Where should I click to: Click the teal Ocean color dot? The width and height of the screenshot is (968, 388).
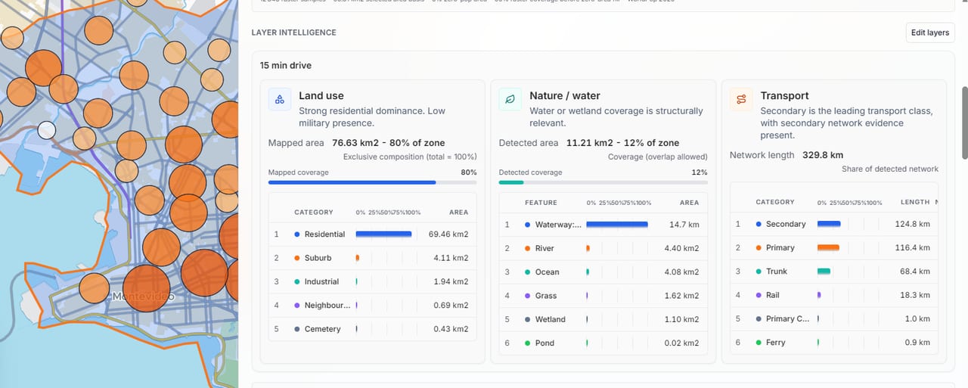[528, 272]
